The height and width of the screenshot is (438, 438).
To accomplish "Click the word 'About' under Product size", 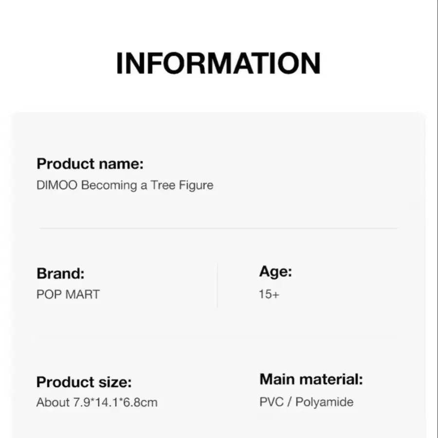I will point(53,402).
